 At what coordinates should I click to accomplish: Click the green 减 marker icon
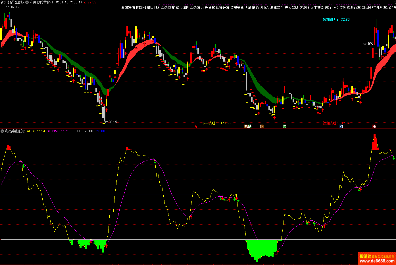pos(284,127)
